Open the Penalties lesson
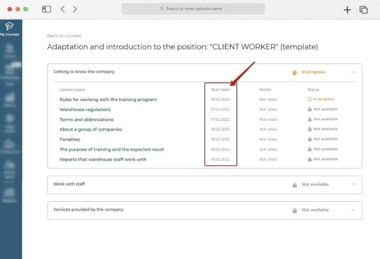This screenshot has height=259, width=380. pyautogui.click(x=70, y=139)
